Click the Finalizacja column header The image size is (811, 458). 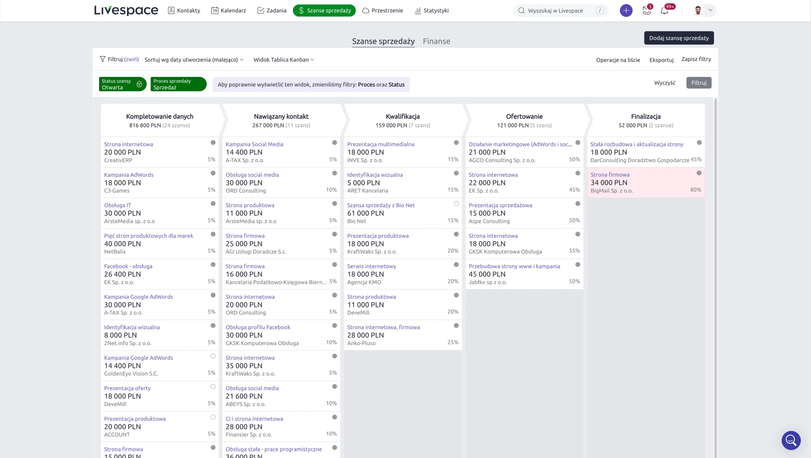646,120
